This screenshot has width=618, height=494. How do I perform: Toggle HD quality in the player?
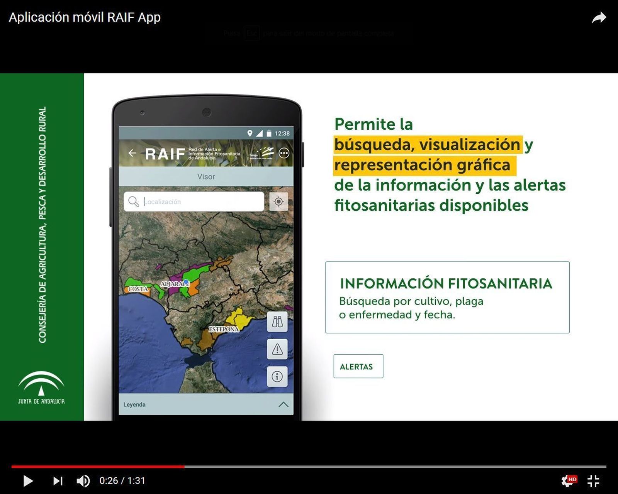click(x=567, y=480)
